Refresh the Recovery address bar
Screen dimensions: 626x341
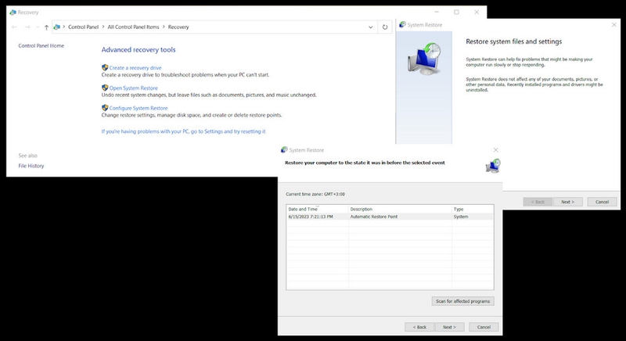click(385, 27)
